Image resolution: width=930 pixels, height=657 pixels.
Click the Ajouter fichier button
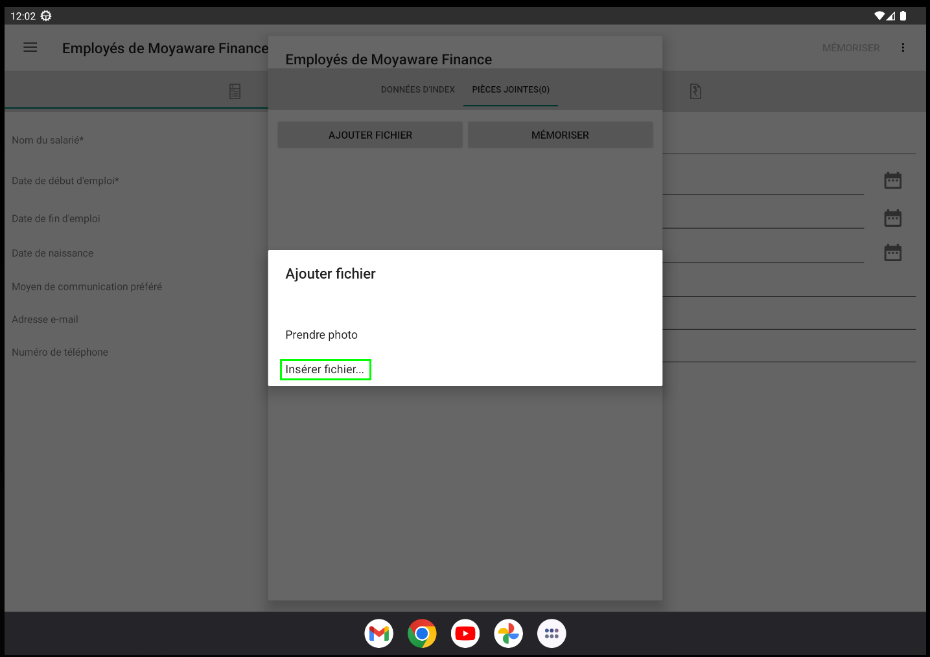tap(370, 135)
